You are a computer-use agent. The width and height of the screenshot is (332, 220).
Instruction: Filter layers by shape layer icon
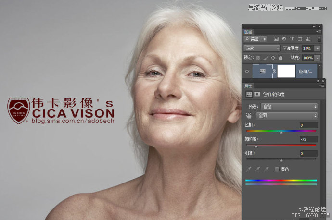coord(300,39)
